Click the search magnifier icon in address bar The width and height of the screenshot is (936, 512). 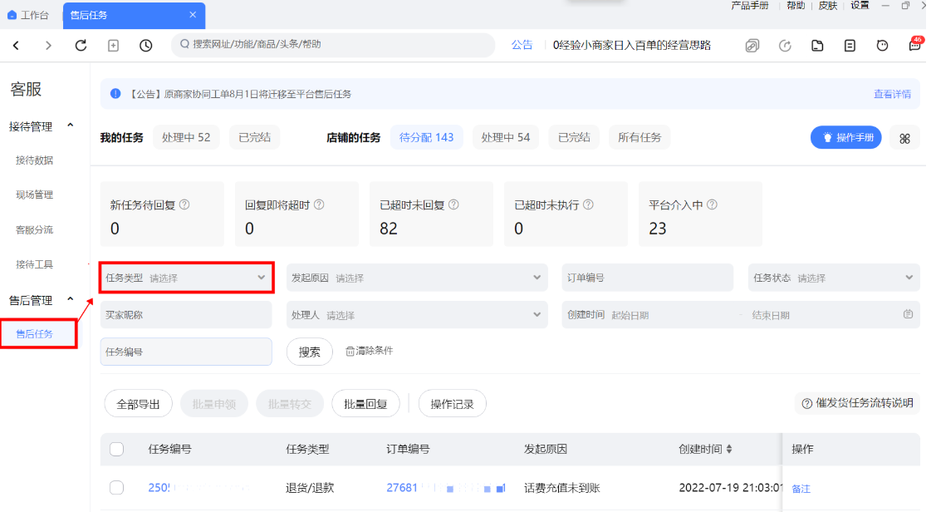(184, 43)
